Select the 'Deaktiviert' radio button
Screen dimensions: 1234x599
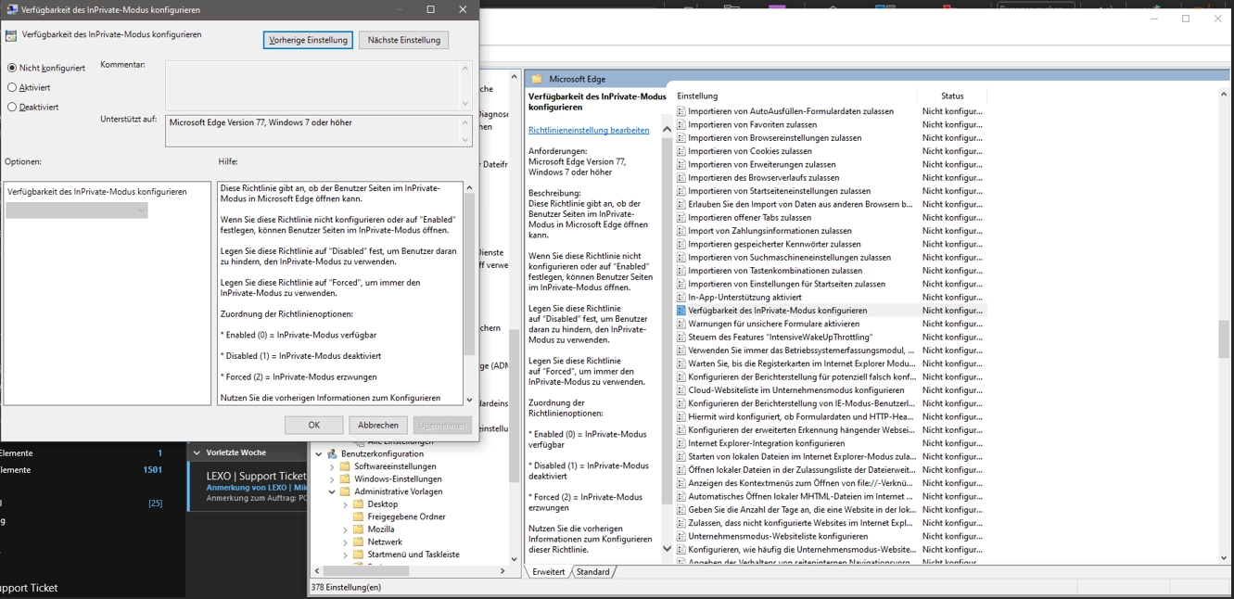click(12, 107)
